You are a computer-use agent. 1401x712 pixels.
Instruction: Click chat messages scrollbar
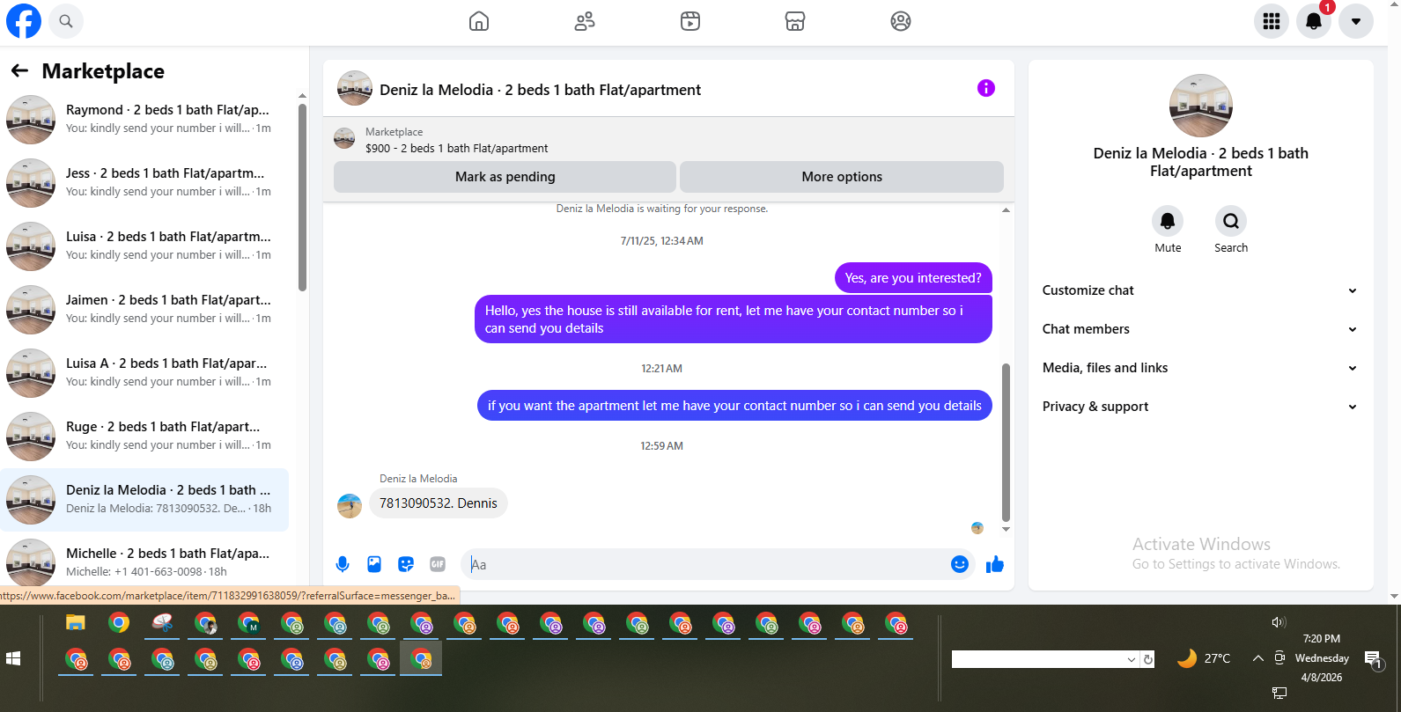click(x=1006, y=443)
